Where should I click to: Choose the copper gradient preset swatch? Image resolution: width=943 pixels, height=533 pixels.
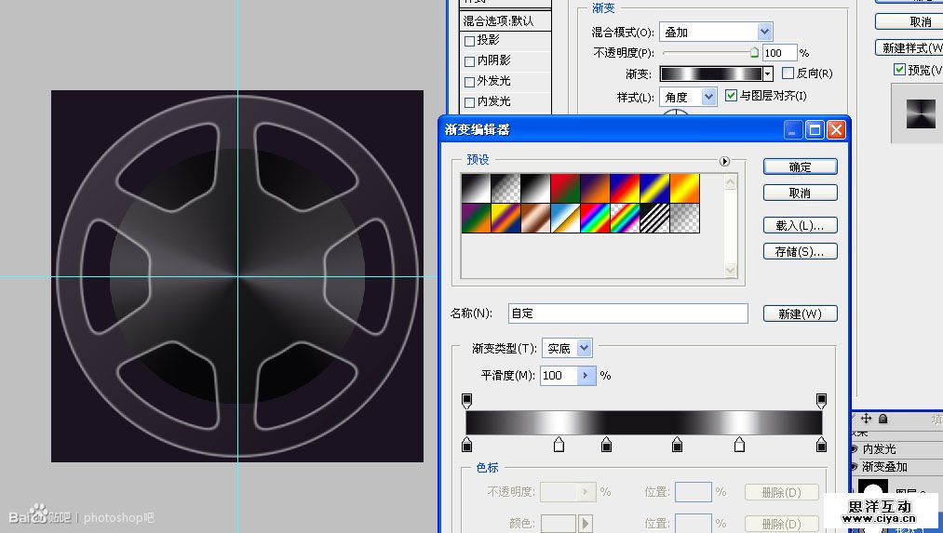(x=535, y=219)
